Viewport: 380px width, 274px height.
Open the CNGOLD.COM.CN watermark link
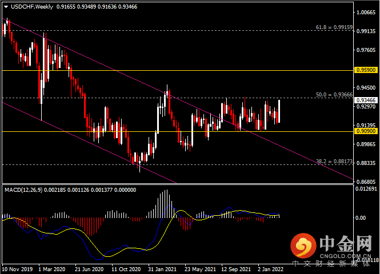[x=345, y=256]
